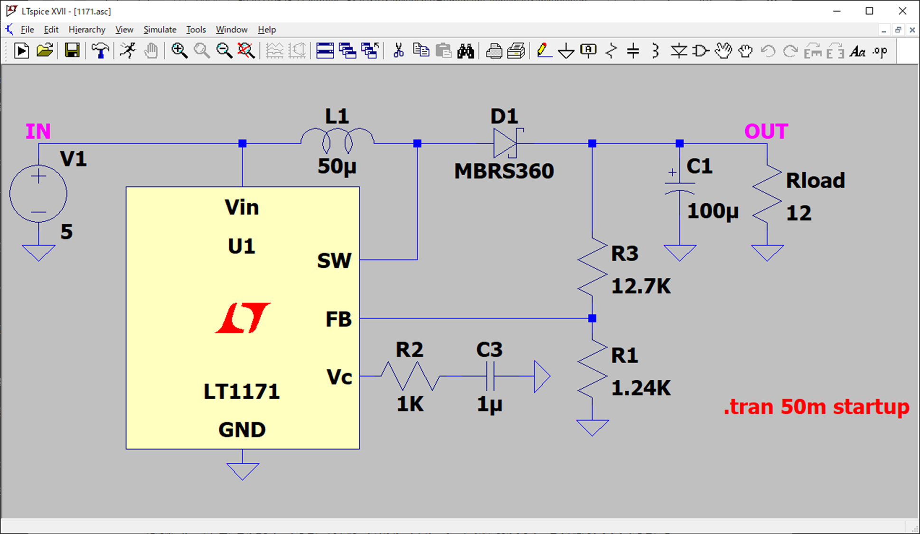This screenshot has width=920, height=534.
Task: Click the 12.7K value of R3
Action: [x=641, y=286]
